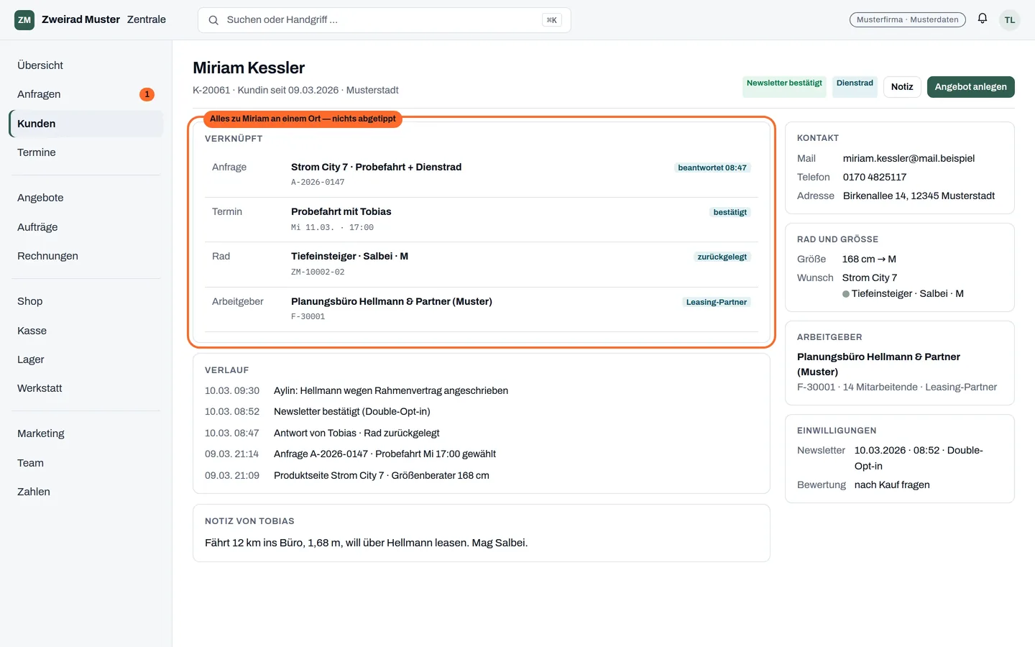Click the zurückgelegt status badge
Image resolution: width=1035 pixels, height=647 pixels.
tap(722, 257)
